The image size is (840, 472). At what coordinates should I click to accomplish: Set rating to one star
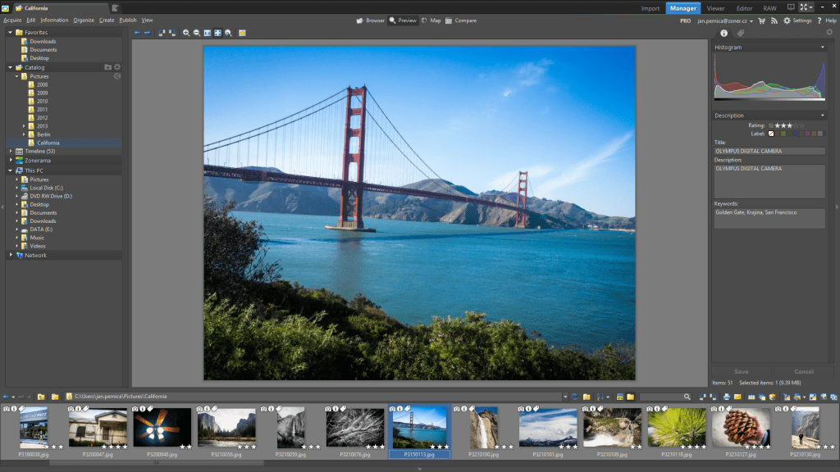pyautogui.click(x=778, y=125)
